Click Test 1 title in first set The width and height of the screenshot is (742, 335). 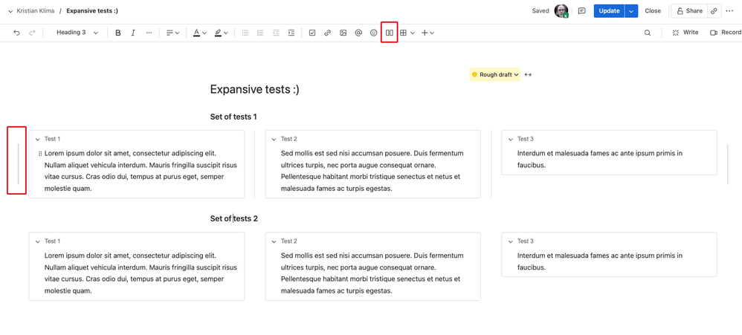[x=53, y=139]
